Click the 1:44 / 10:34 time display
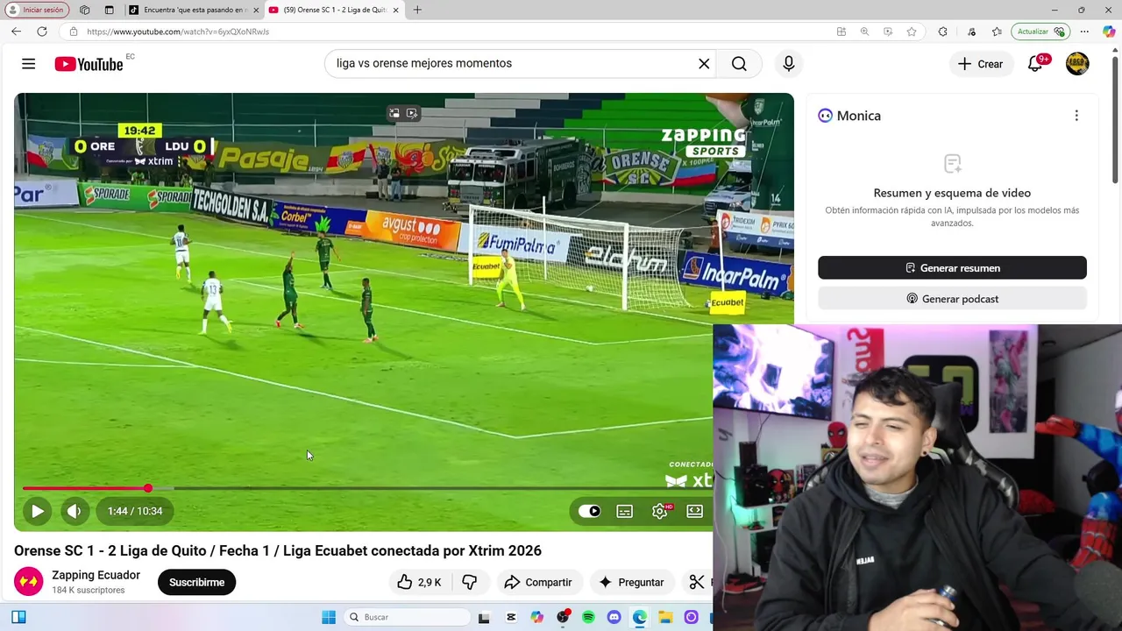 pyautogui.click(x=135, y=511)
